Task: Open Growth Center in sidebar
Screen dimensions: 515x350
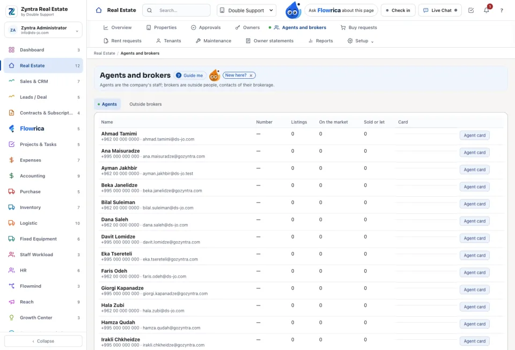Action: click(43, 317)
